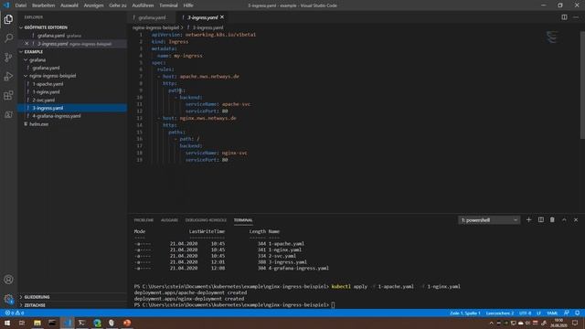Open notifications bell in status bar
Screen dimensions: 585x329
[x=577, y=313]
